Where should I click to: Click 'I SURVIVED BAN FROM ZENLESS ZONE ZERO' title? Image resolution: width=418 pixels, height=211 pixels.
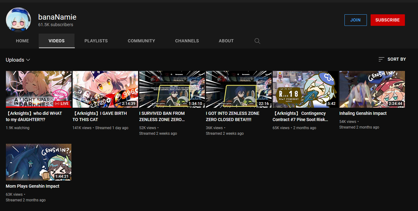coord(162,116)
